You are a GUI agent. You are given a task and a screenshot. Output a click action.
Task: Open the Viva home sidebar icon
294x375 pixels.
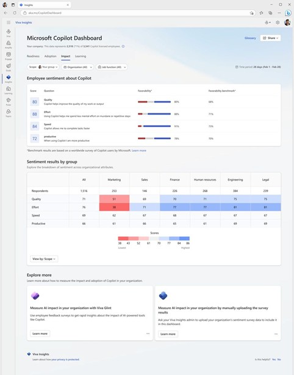9,32
